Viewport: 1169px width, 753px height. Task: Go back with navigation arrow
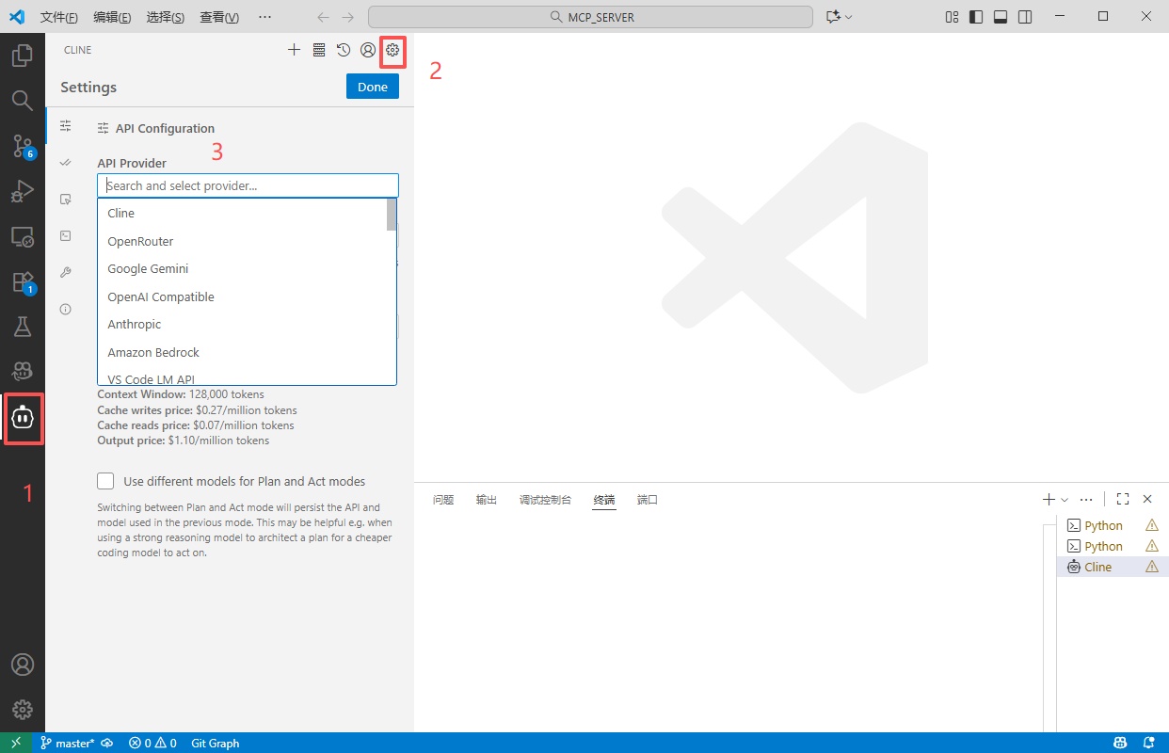pos(324,17)
